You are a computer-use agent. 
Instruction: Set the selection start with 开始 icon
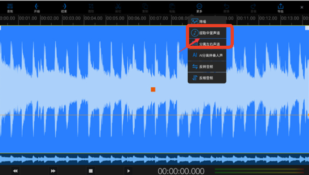pyautogui.click(x=37, y=8)
